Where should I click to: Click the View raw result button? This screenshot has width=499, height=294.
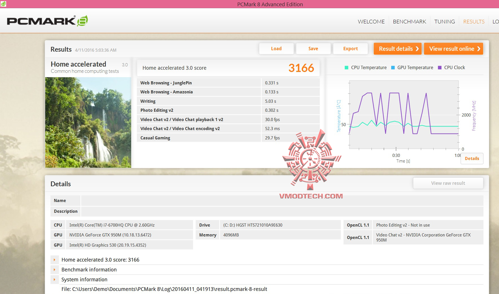pos(448,183)
